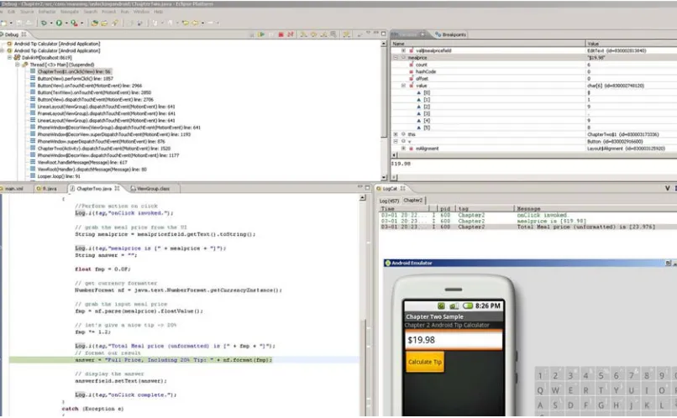Select the Log (457) LogCat tab
The width and height of the screenshot is (677, 418).
(389, 201)
